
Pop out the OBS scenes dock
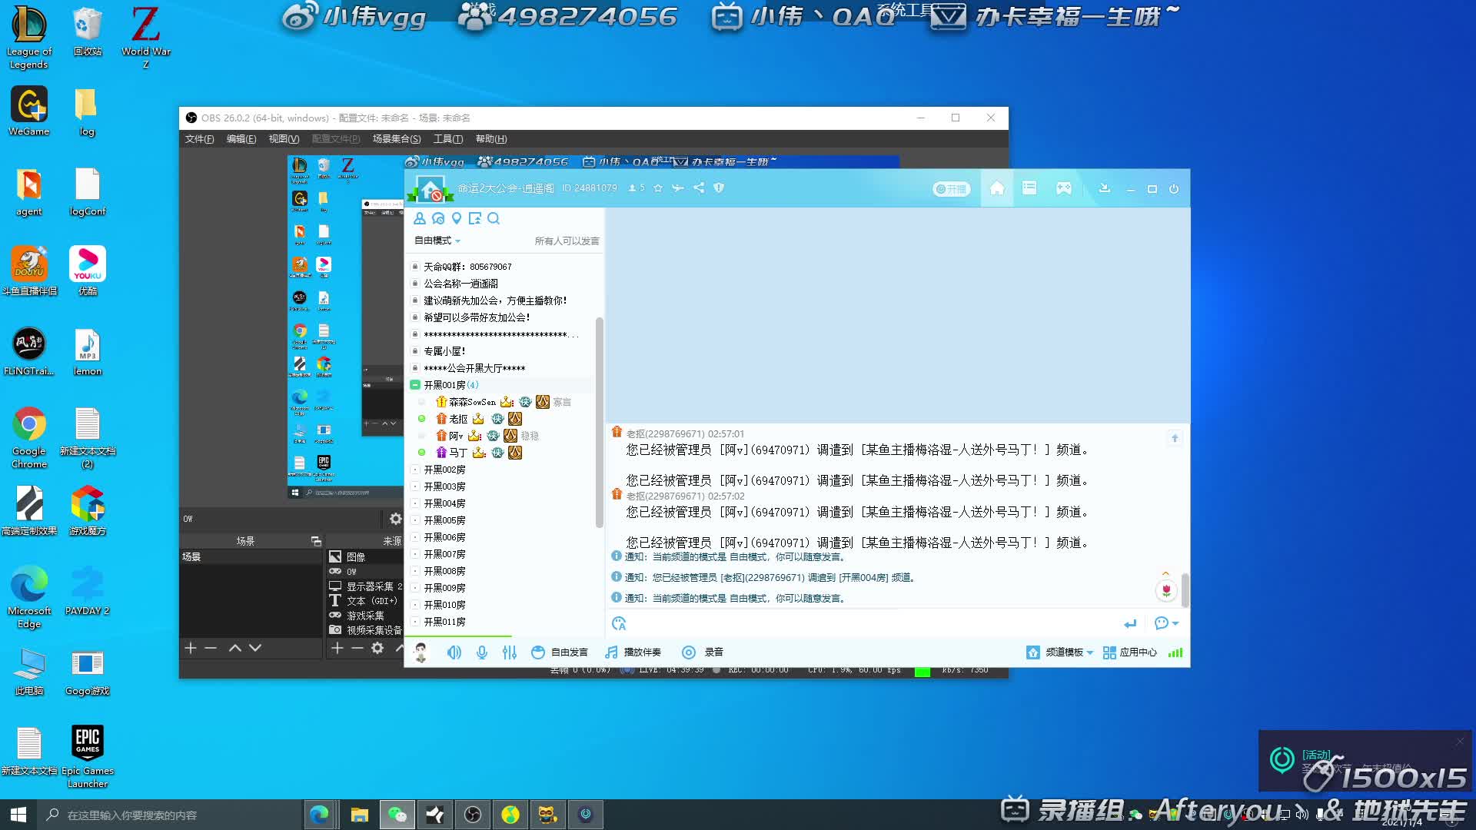316,541
